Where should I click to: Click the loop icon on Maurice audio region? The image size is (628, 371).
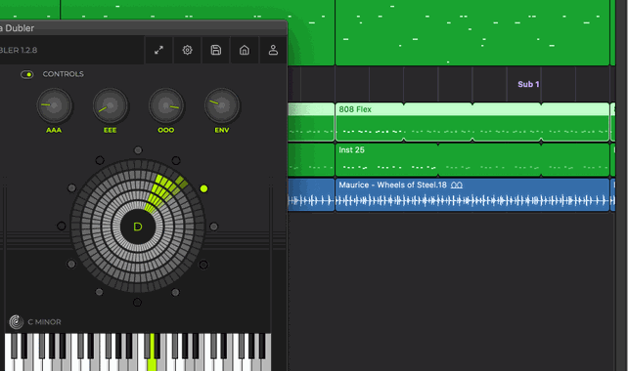[457, 185]
